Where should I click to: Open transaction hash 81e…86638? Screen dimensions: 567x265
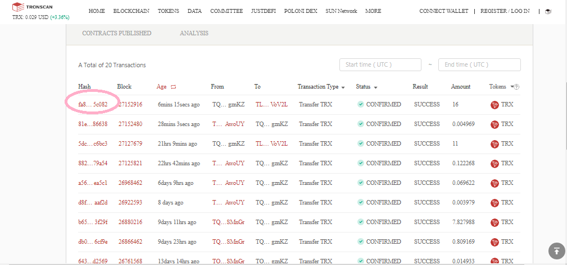point(93,124)
